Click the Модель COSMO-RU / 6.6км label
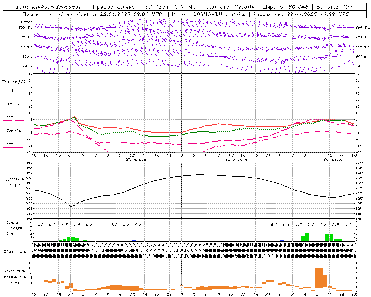371x297 pixels. pos(209,14)
